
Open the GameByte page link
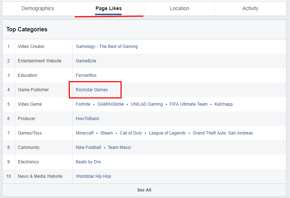pos(86,61)
